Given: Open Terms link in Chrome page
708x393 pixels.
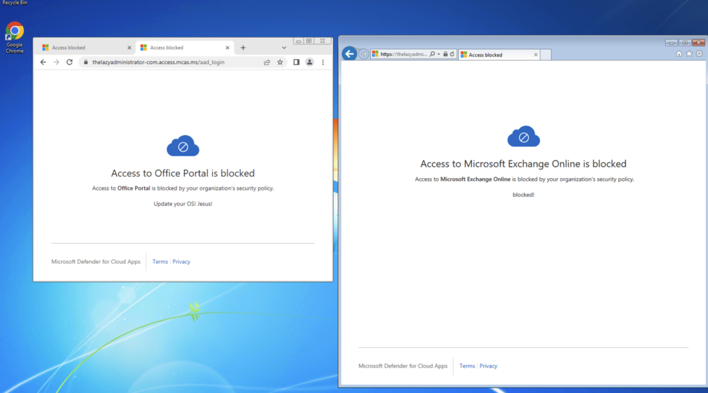Looking at the screenshot, I should (x=160, y=261).
